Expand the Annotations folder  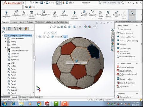(5, 48)
